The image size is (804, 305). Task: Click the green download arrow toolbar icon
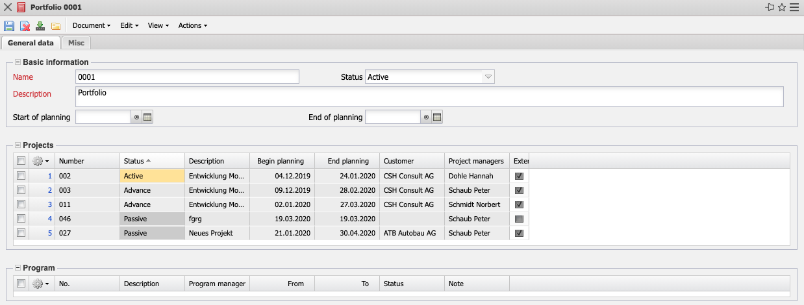tap(40, 26)
